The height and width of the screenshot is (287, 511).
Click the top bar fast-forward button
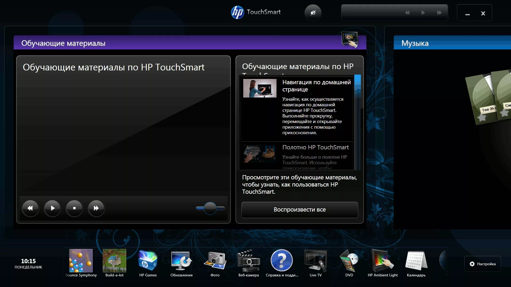pos(439,13)
